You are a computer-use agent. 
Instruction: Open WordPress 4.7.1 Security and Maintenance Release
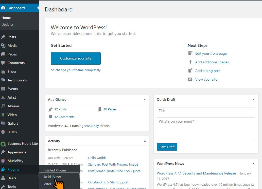[196, 173]
